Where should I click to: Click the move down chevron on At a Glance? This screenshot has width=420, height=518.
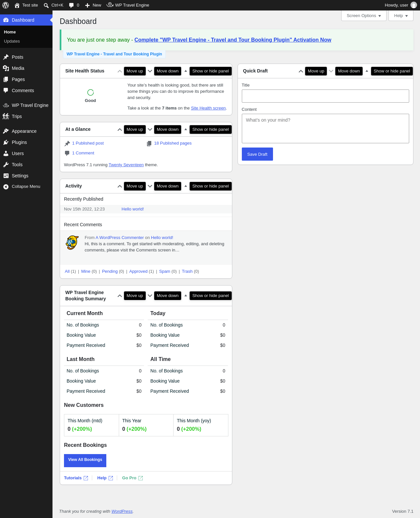point(150,129)
